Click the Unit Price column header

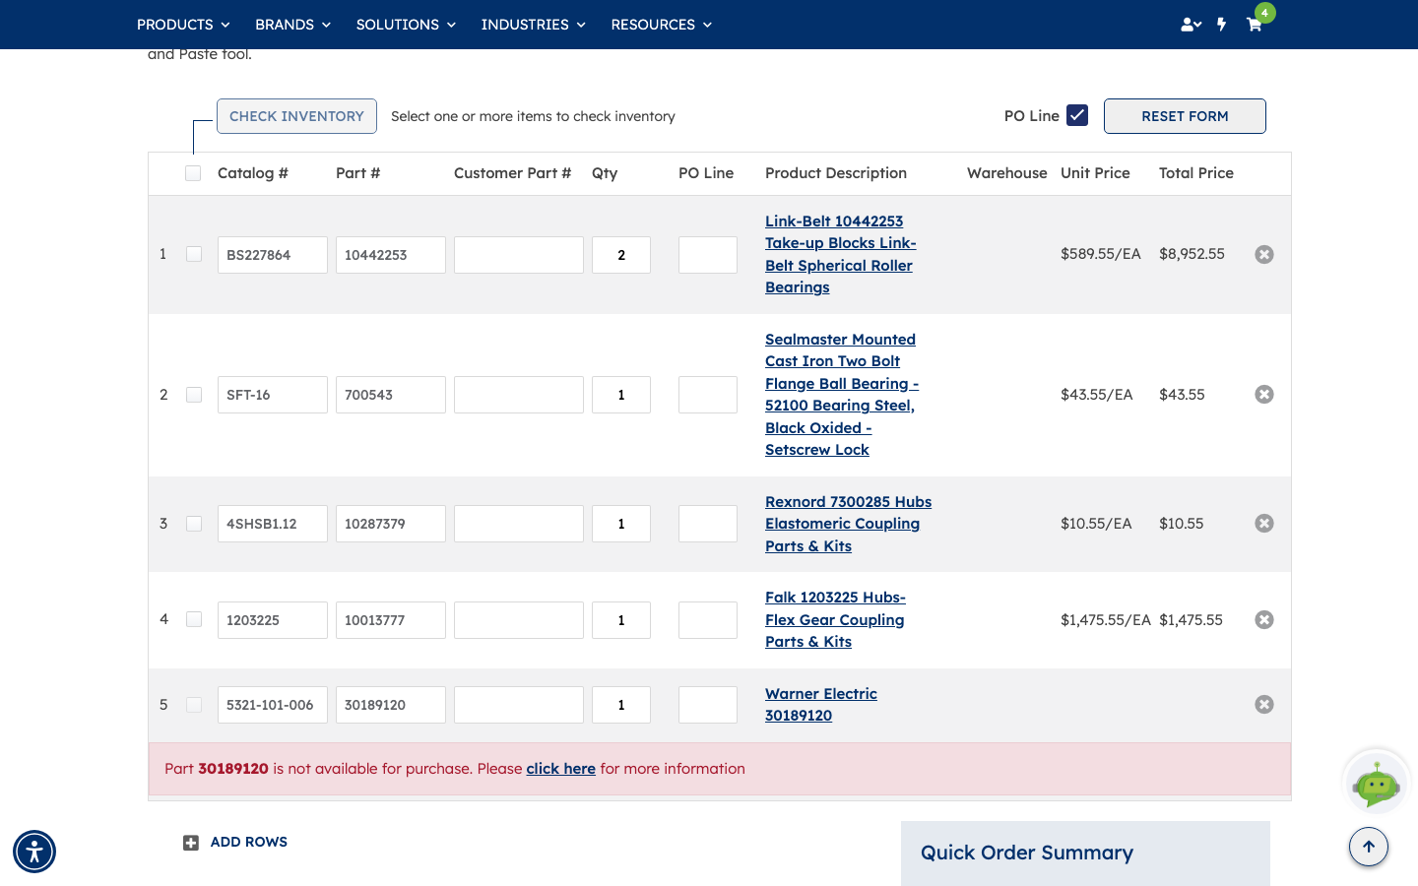[x=1095, y=173]
